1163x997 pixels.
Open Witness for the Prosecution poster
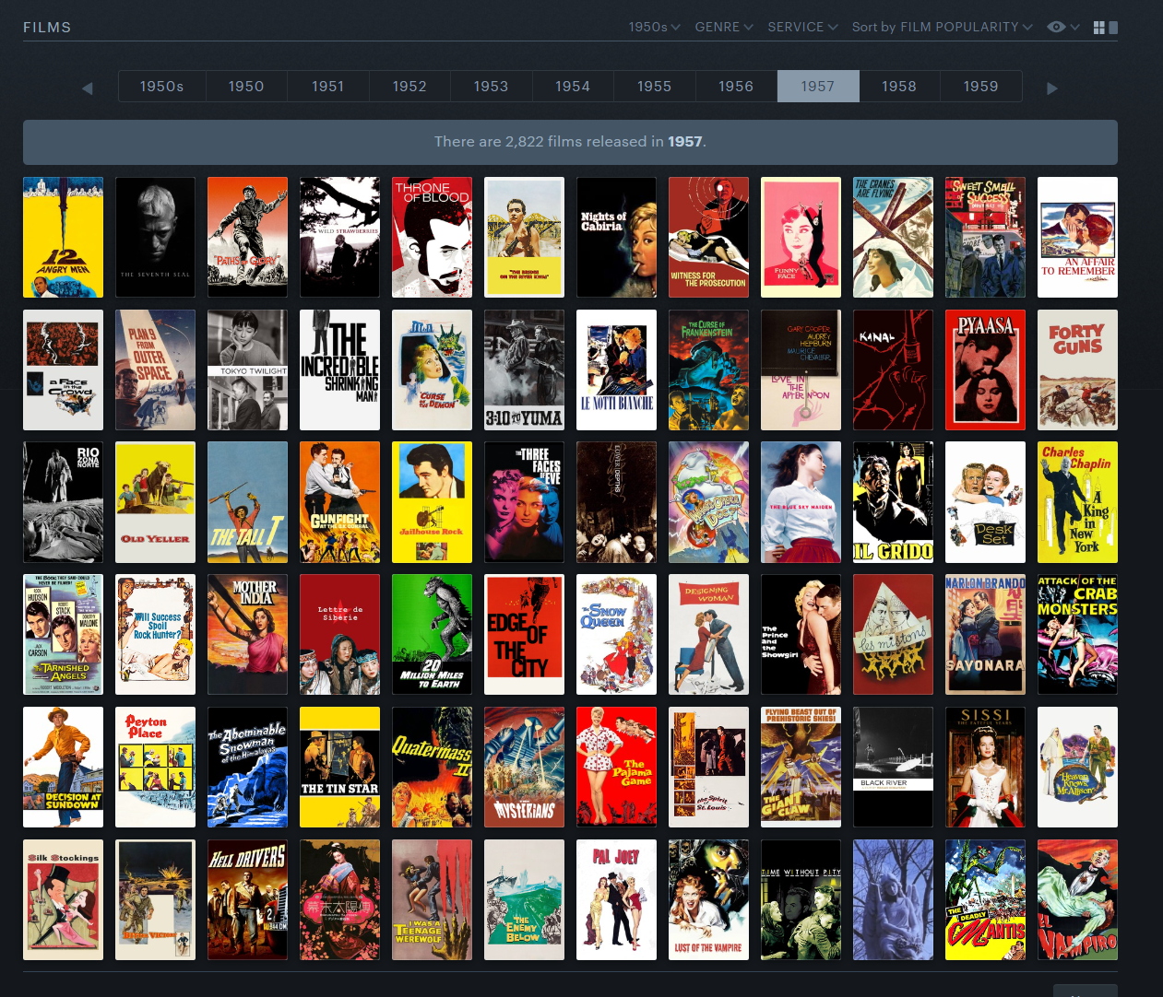click(x=708, y=237)
